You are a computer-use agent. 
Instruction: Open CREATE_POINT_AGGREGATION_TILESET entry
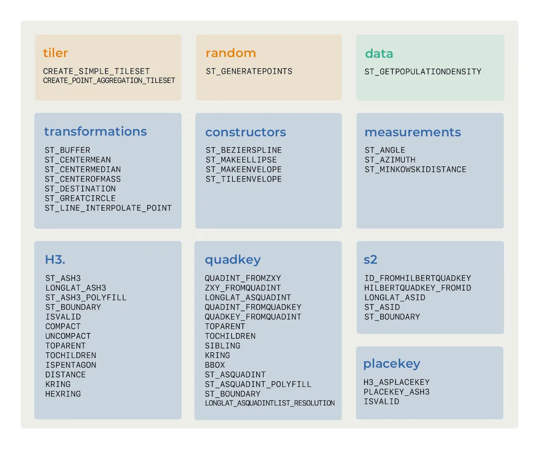click(x=109, y=80)
